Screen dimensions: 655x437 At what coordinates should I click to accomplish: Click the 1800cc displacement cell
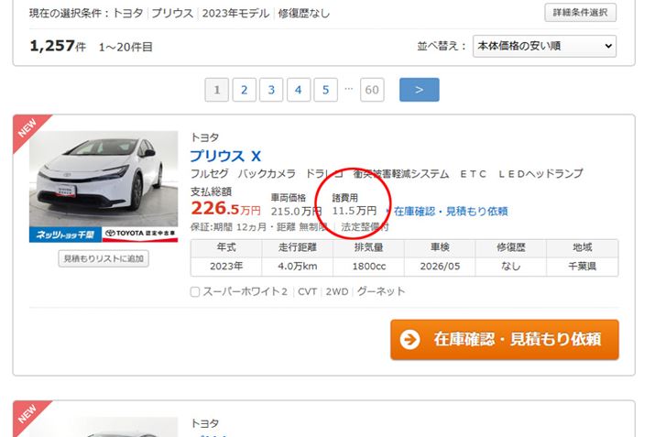[368, 266]
